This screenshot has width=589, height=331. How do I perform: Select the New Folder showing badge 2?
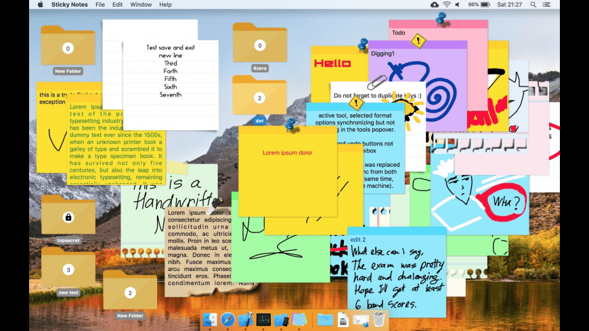130,290
